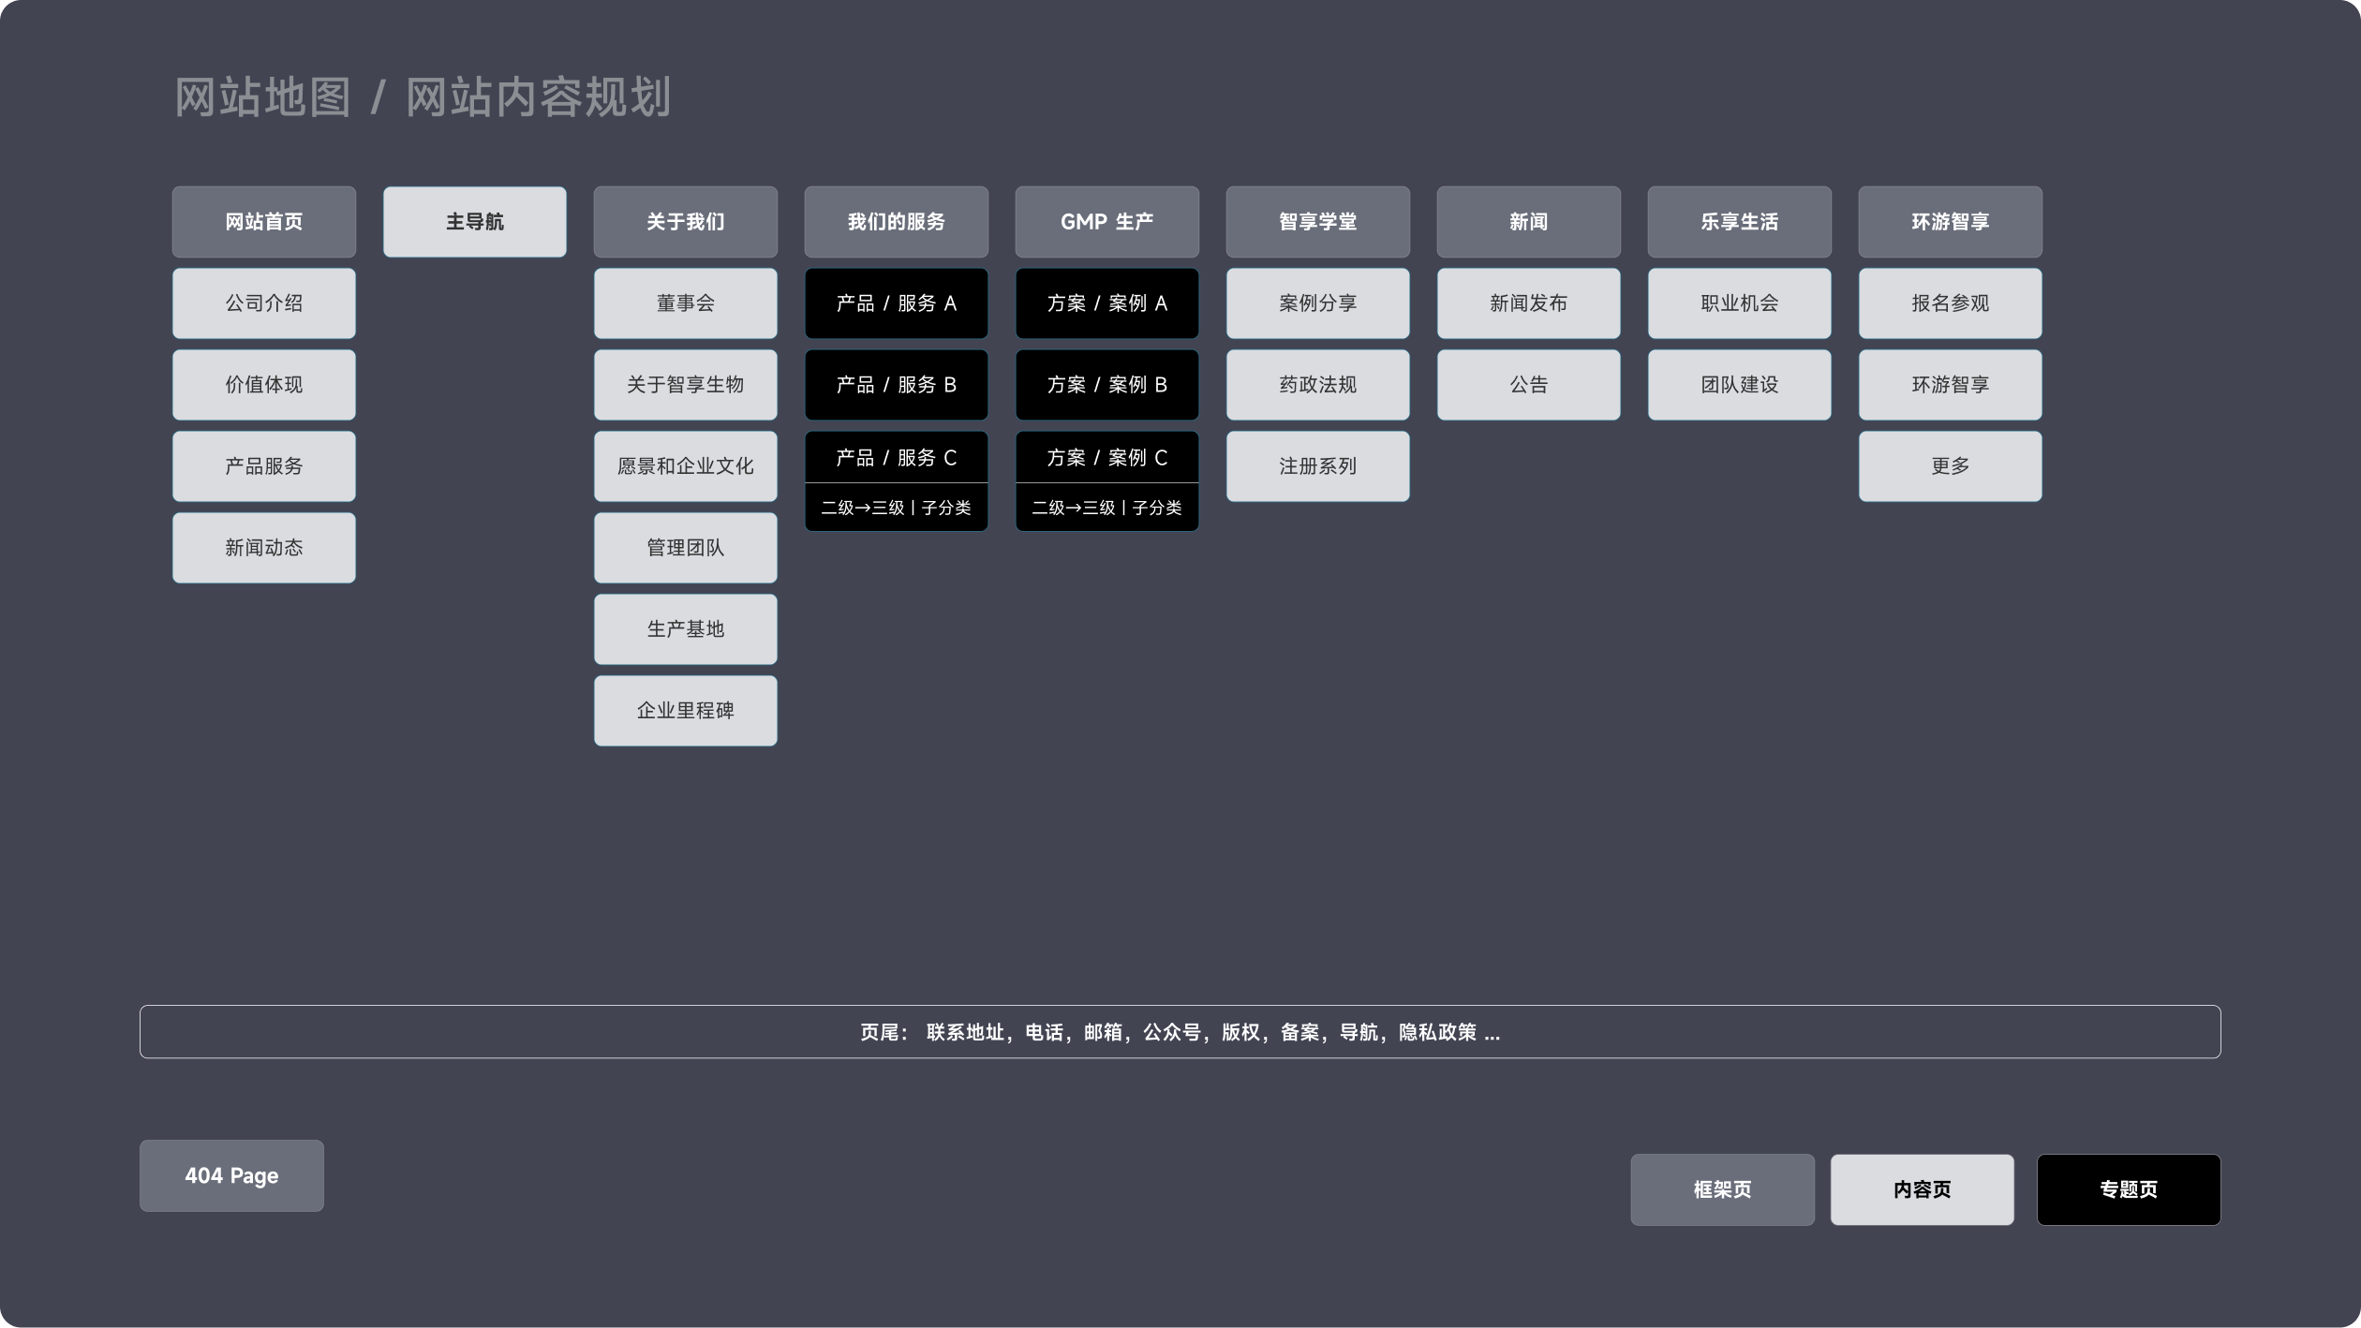Click the 方案 / 案例 B block
This screenshot has height=1328, width=2361.
(1106, 385)
